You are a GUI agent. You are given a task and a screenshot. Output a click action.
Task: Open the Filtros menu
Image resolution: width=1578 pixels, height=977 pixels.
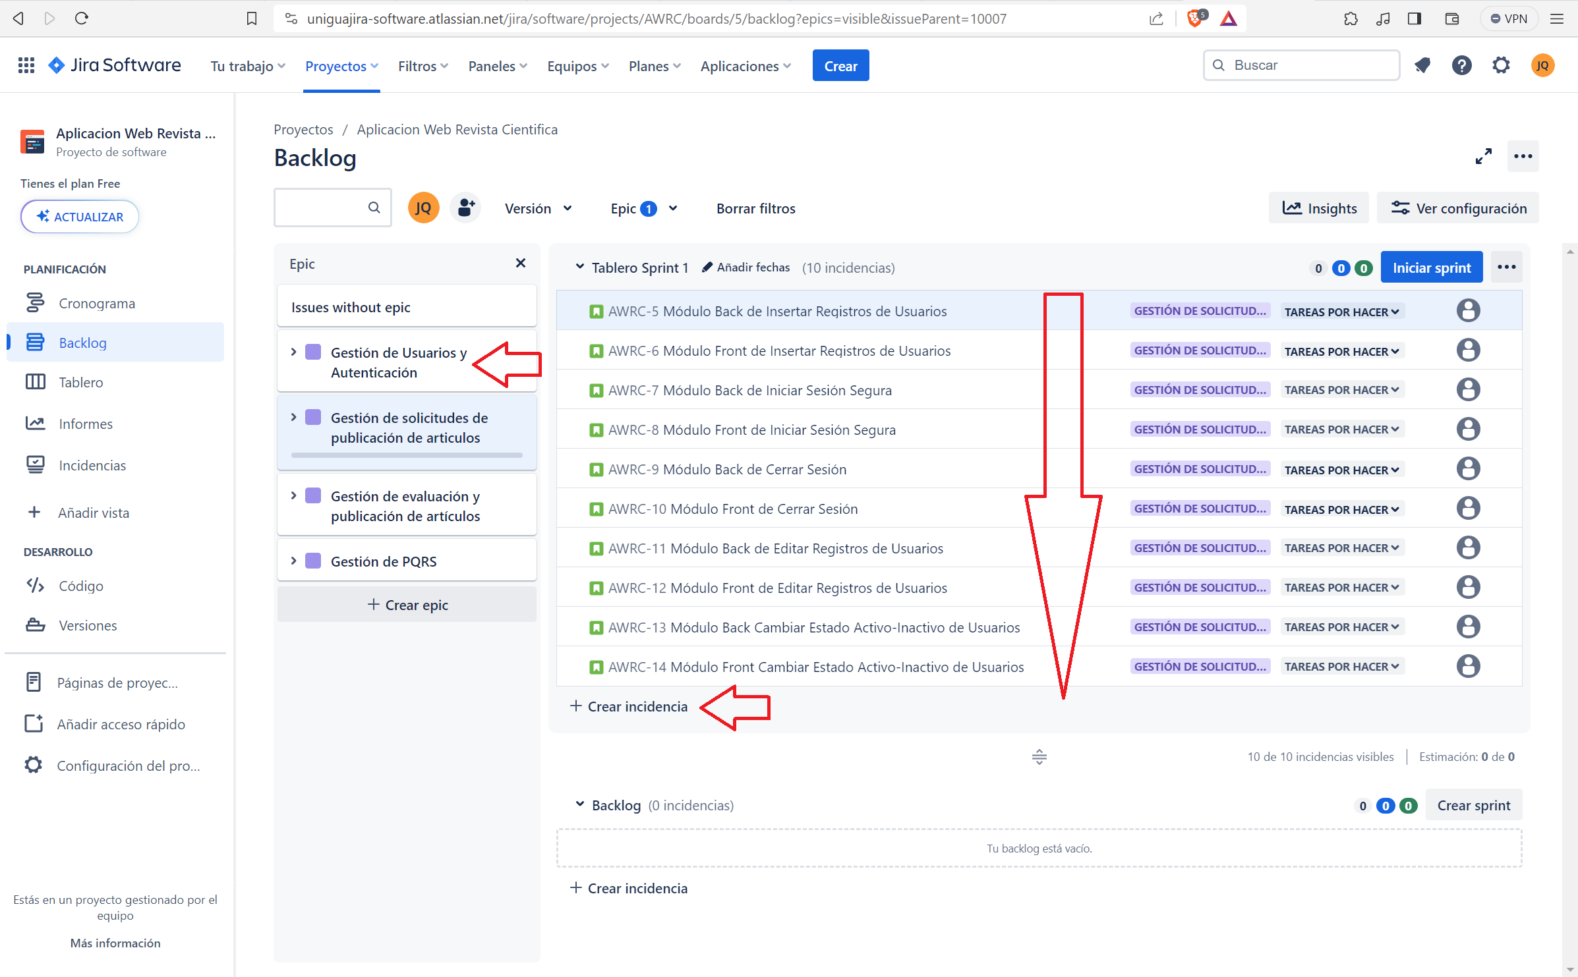point(423,66)
